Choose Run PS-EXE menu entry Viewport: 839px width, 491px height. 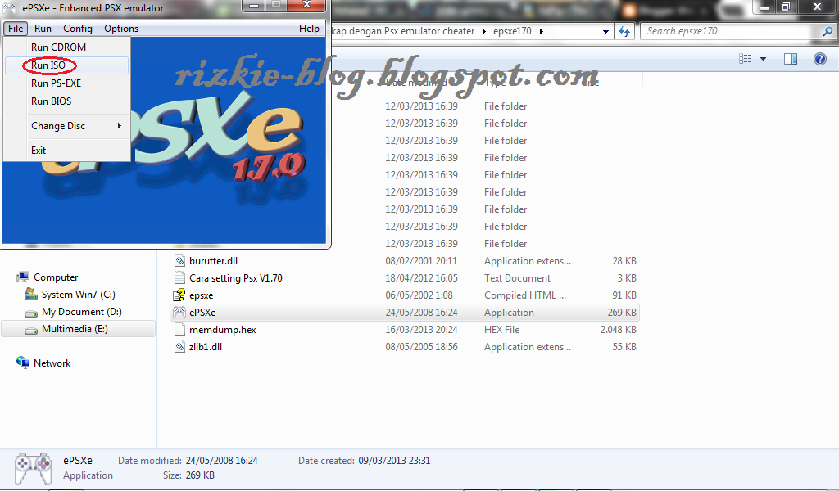(66, 83)
